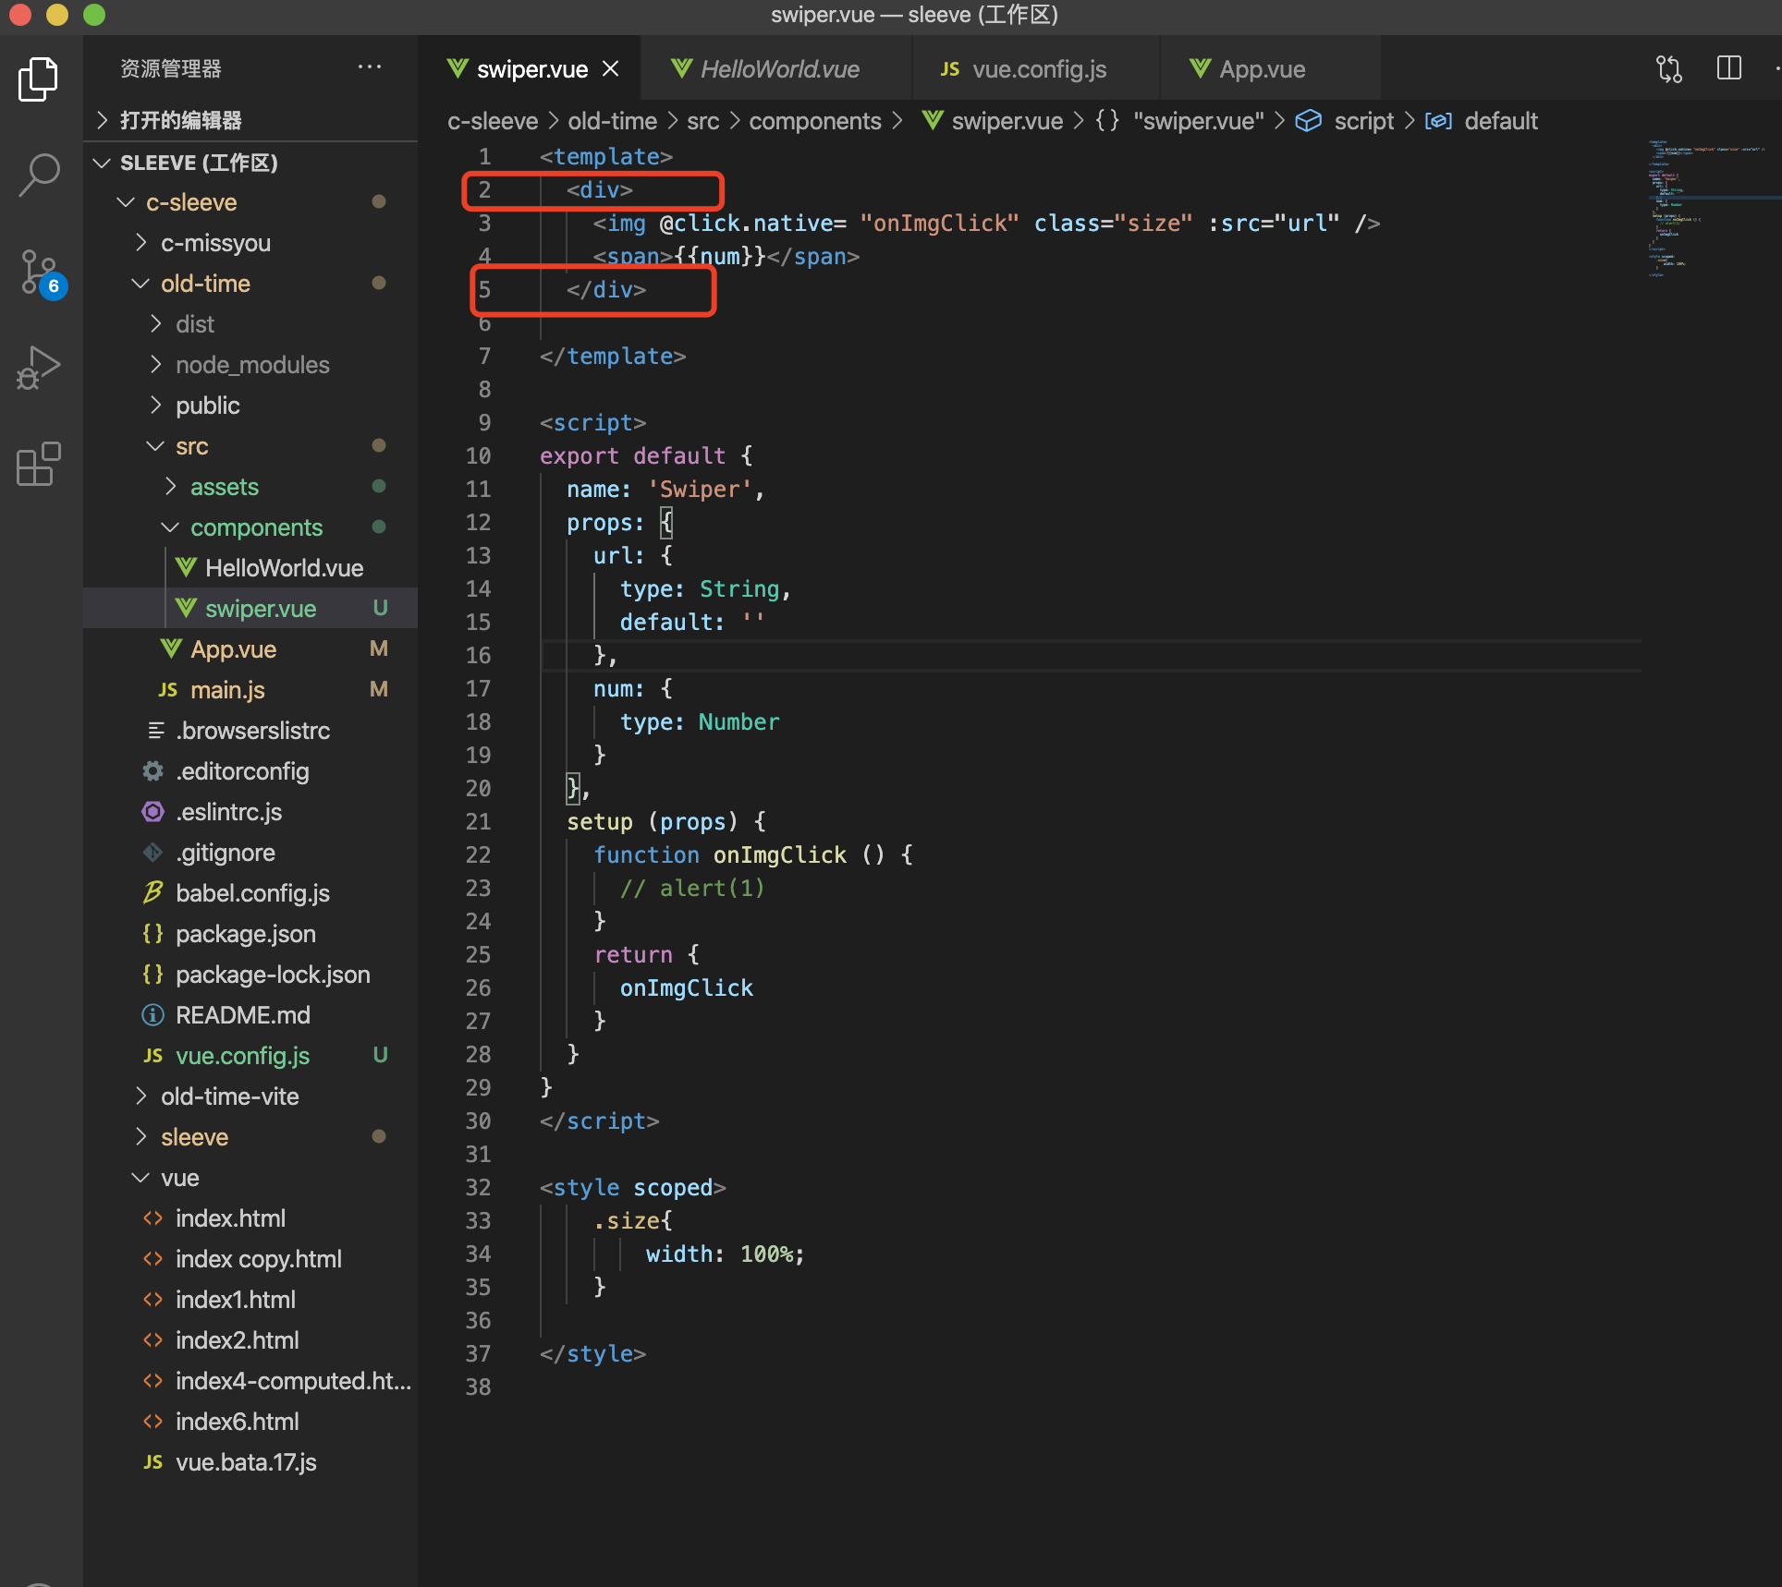Click the JS icon beside vue.bata.17.js
Image resolution: width=1782 pixels, height=1587 pixels.
(x=153, y=1461)
